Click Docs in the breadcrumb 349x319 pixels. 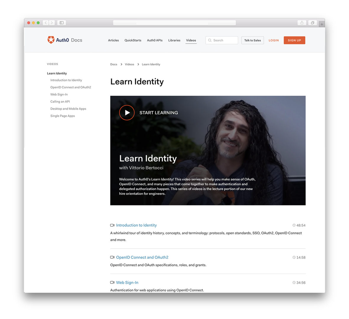[x=113, y=64]
